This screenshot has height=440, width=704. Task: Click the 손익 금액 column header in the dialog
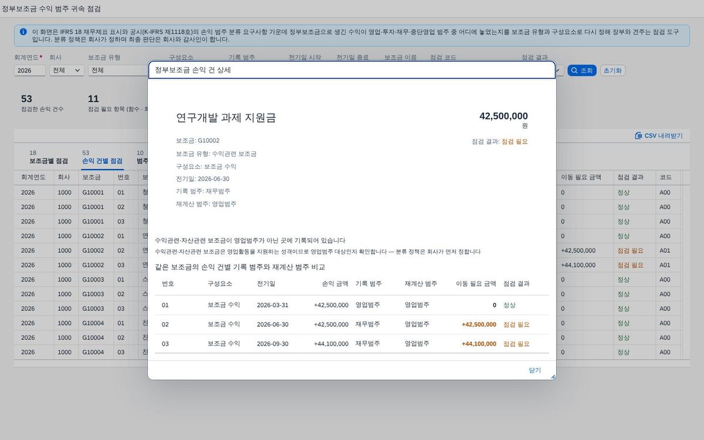(x=335, y=283)
